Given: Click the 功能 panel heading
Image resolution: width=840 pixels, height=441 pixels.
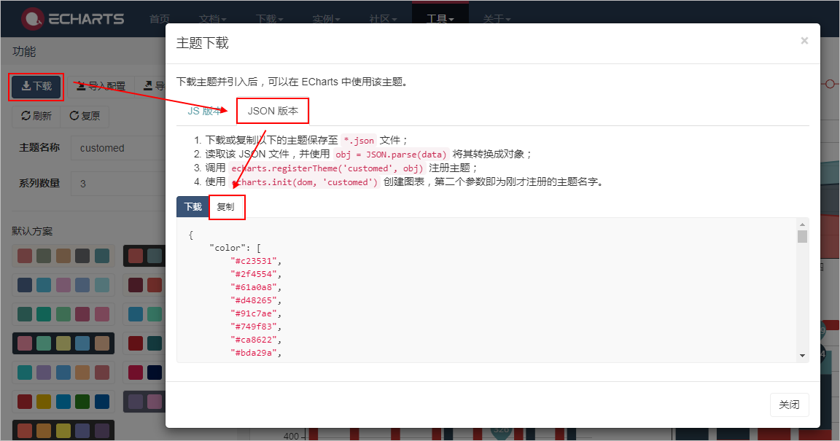Looking at the screenshot, I should tap(24, 52).
